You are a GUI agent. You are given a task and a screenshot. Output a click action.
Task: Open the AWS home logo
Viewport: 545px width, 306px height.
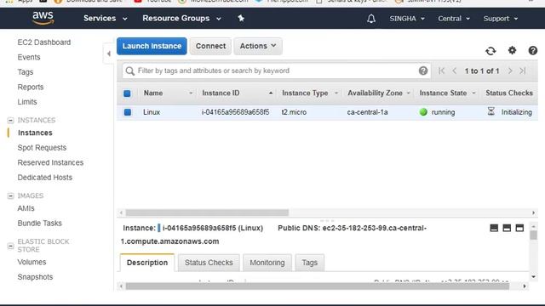click(x=43, y=18)
